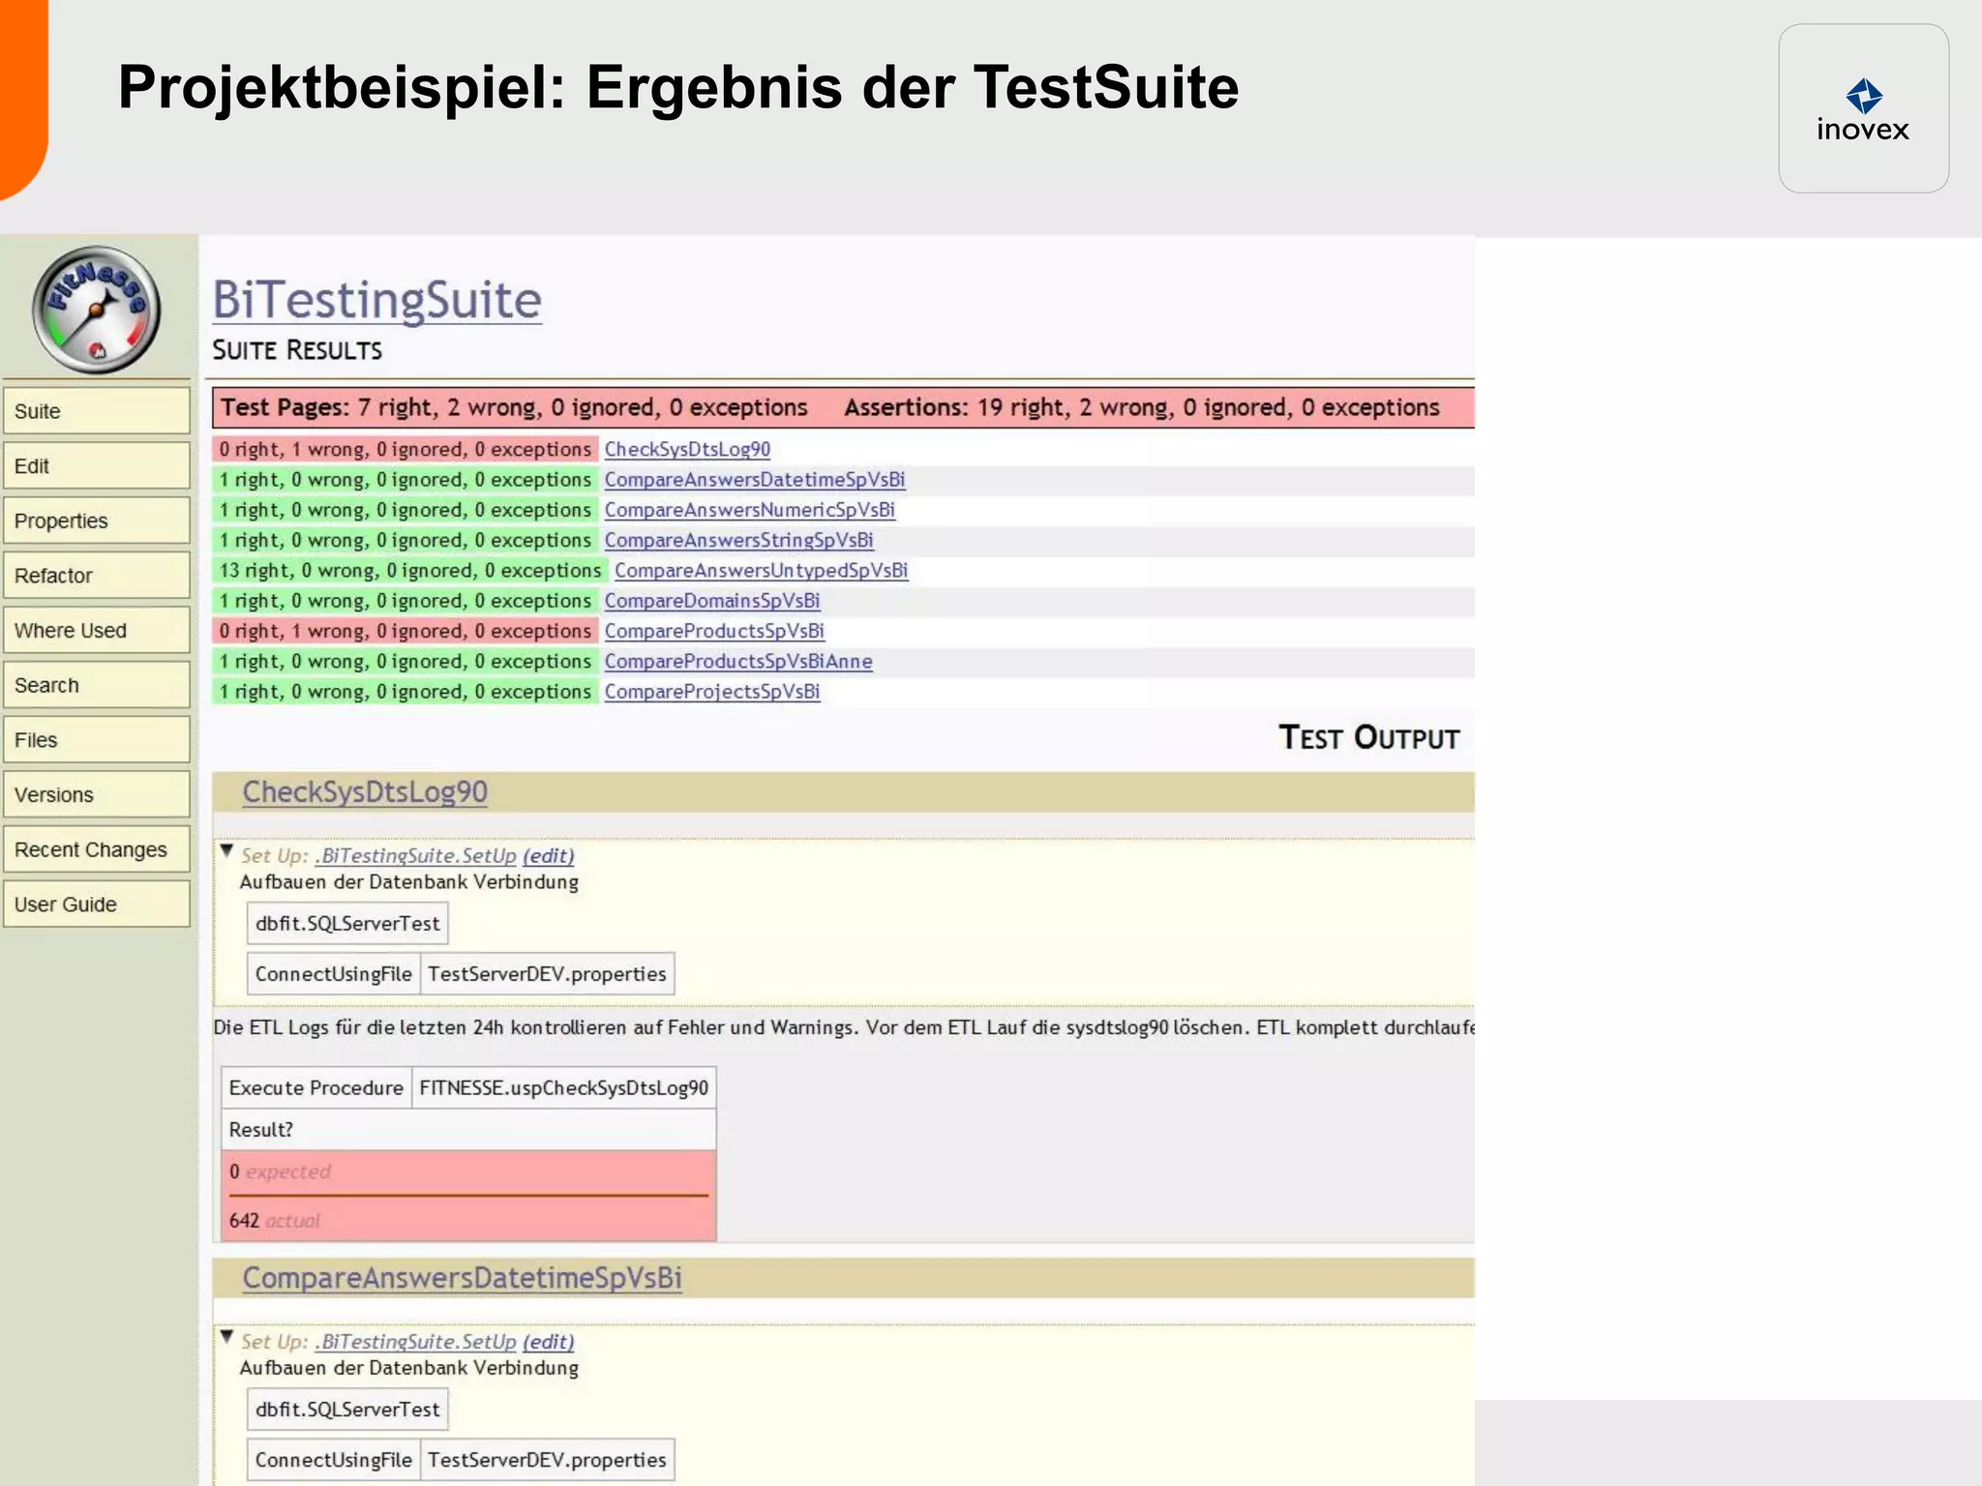Open the CompareAnswersDatetimeSpVsBi result link
This screenshot has height=1486, width=1982.
click(x=755, y=479)
